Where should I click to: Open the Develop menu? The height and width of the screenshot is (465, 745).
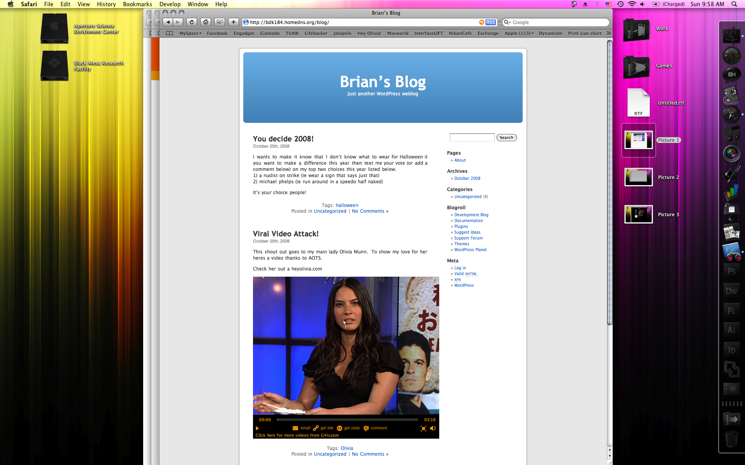coord(170,4)
